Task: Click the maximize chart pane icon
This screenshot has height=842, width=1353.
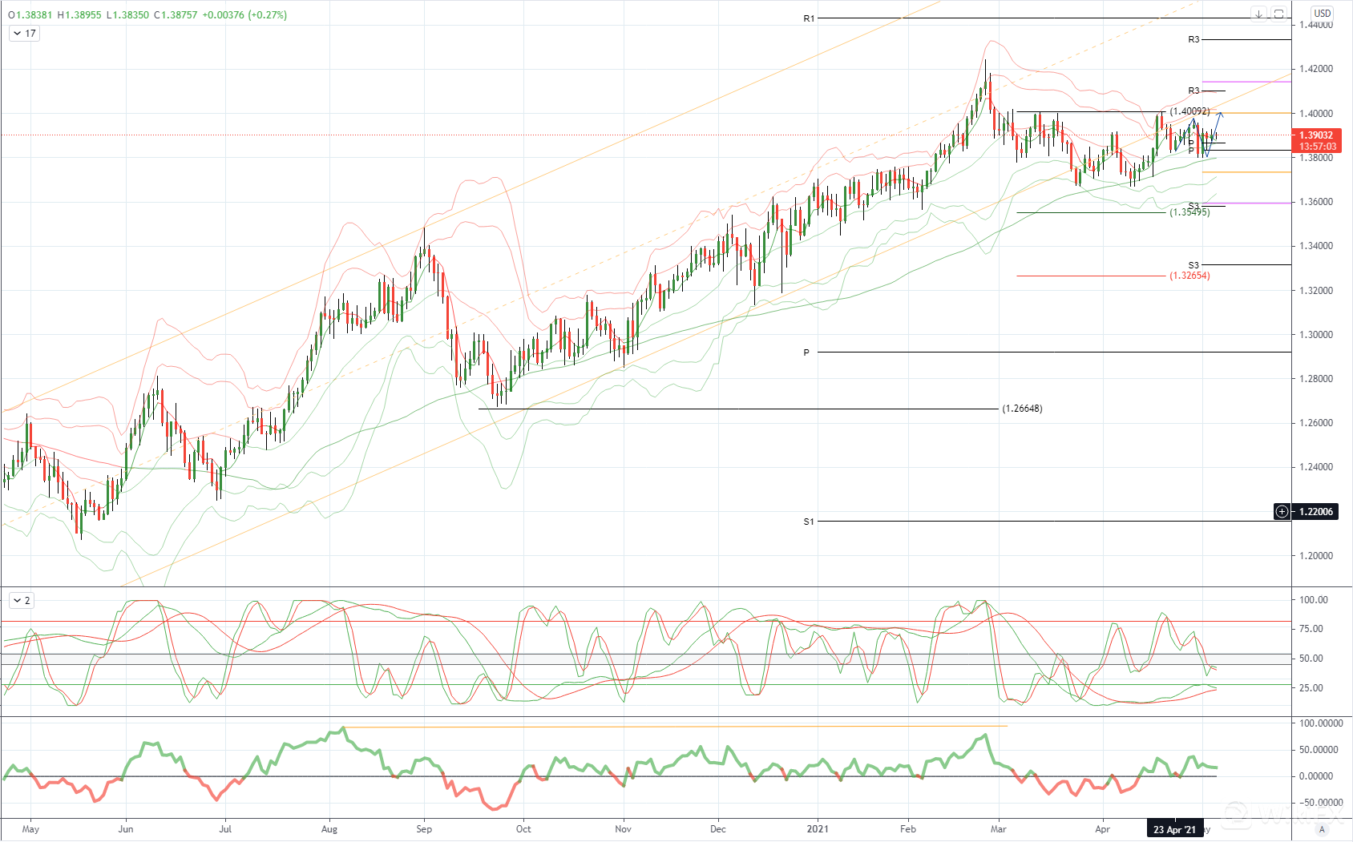Action: point(1278,14)
